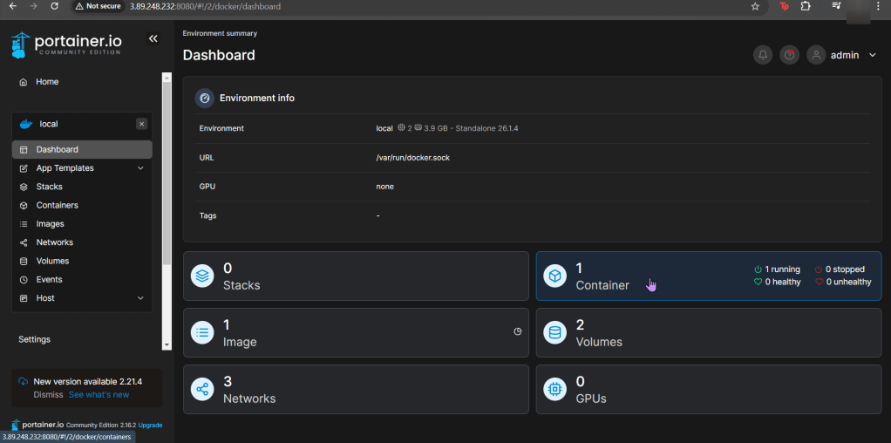This screenshot has height=443, width=891.
Task: Click the Upgrade link in footer
Action: pyautogui.click(x=150, y=425)
